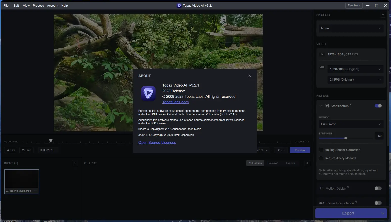This screenshot has width=391, height=222.
Task: Turn on the Motion Deblur toggle
Action: pyautogui.click(x=378, y=188)
